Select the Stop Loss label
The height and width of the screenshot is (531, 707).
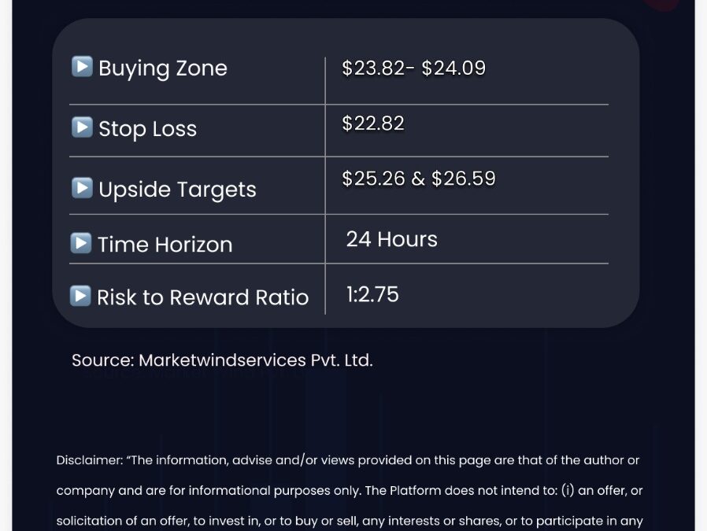(x=147, y=129)
